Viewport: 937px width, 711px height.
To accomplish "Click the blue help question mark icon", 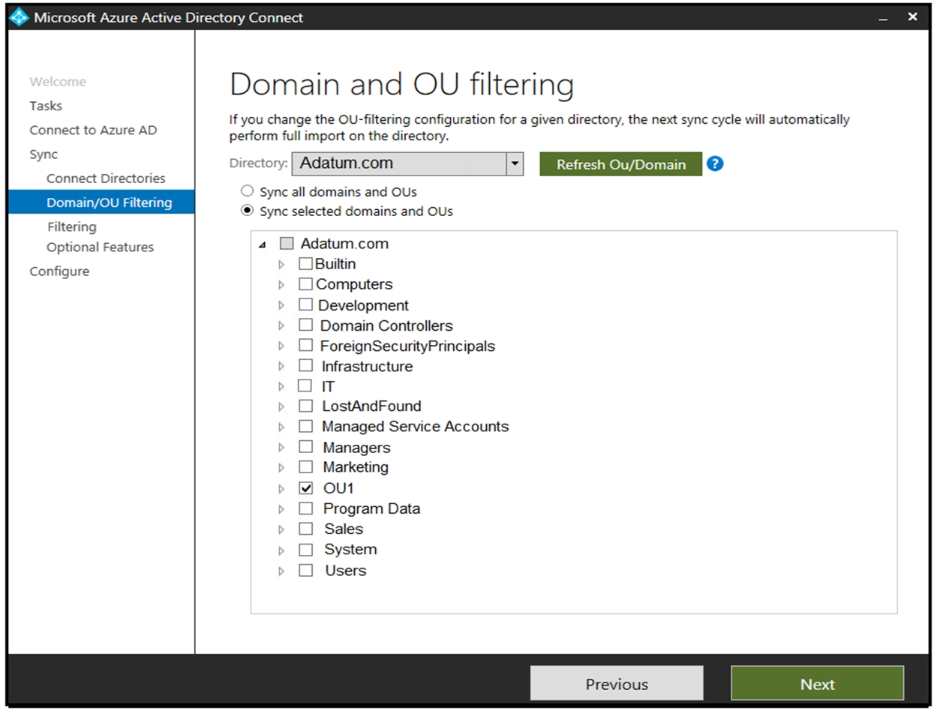I will [x=715, y=163].
